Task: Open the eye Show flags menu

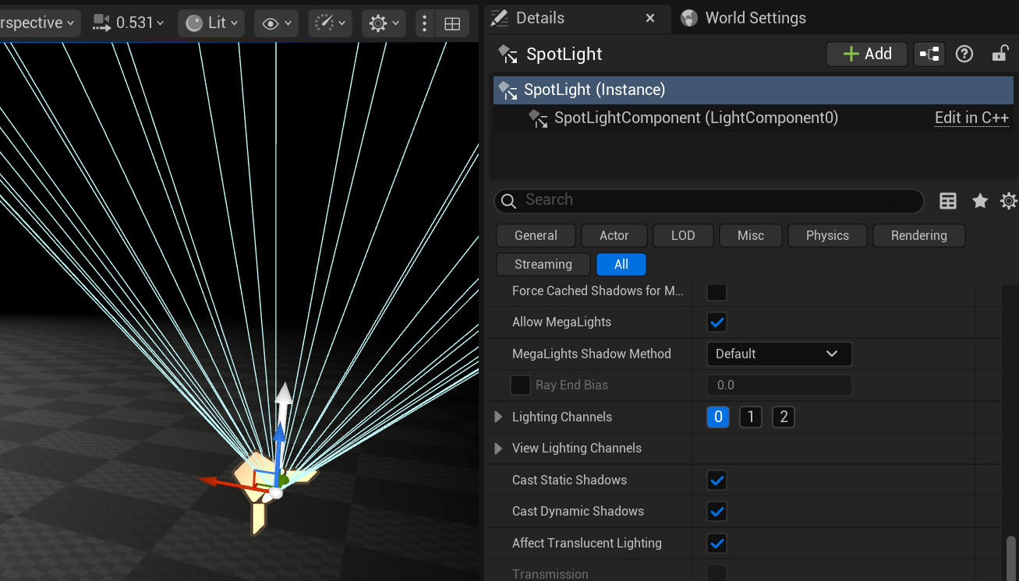Action: click(277, 23)
